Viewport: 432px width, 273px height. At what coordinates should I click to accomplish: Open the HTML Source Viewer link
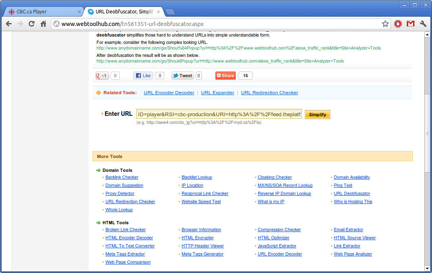click(x=355, y=238)
